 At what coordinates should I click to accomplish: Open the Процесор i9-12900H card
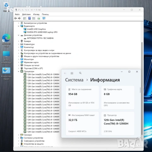[x=118, y=123]
